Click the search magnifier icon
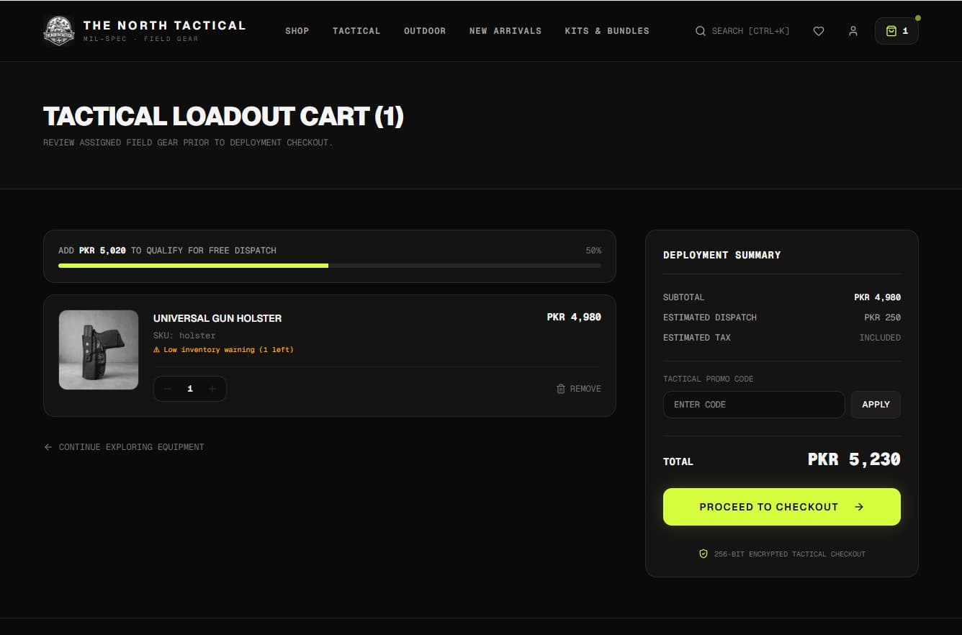962x635 pixels. (x=701, y=31)
